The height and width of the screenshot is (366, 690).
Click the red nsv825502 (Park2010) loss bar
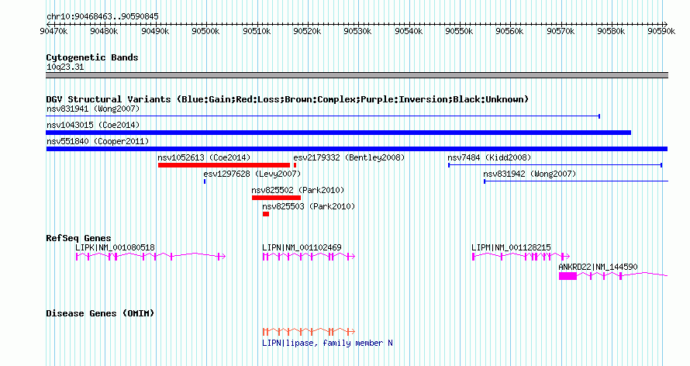(x=276, y=198)
